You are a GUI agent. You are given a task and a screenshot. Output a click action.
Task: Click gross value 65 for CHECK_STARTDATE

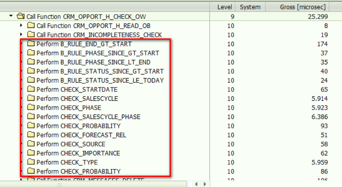(x=324, y=90)
